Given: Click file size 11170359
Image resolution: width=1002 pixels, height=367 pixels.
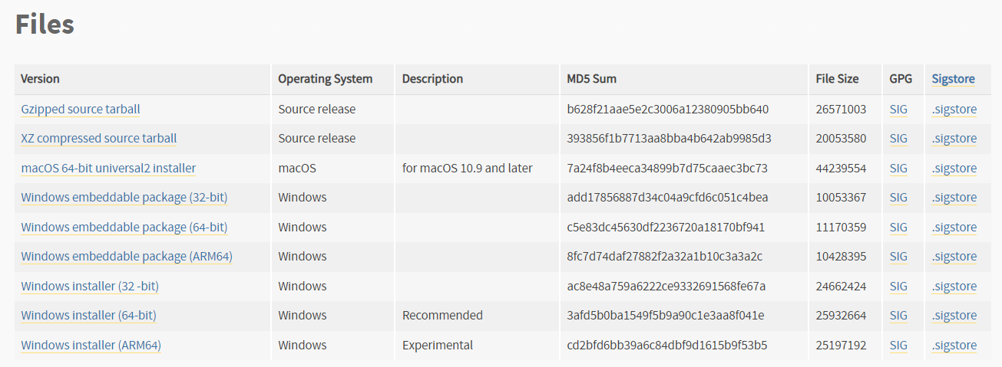Looking at the screenshot, I should [x=841, y=228].
